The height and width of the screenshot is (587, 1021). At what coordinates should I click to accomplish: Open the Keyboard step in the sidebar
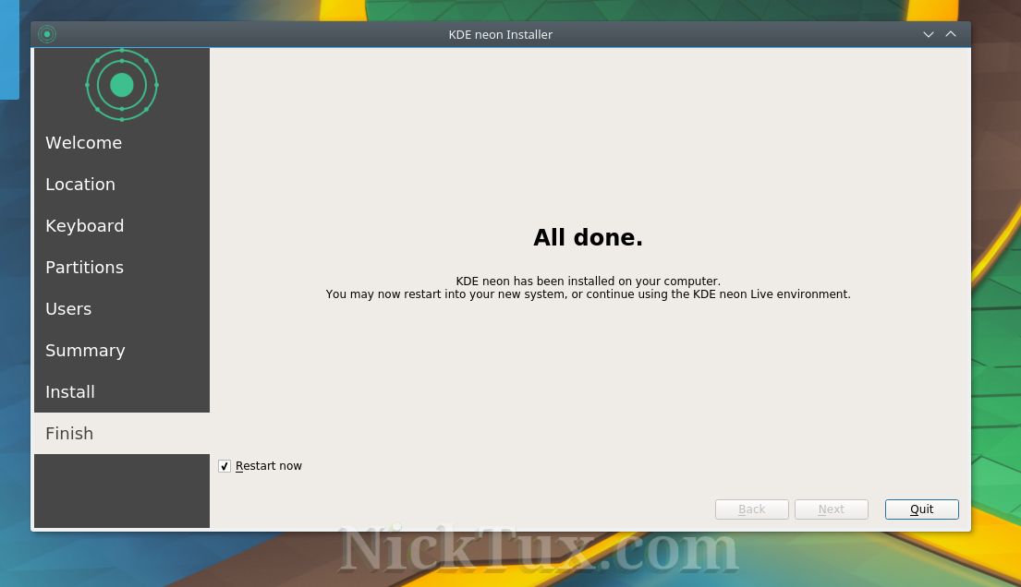click(84, 226)
